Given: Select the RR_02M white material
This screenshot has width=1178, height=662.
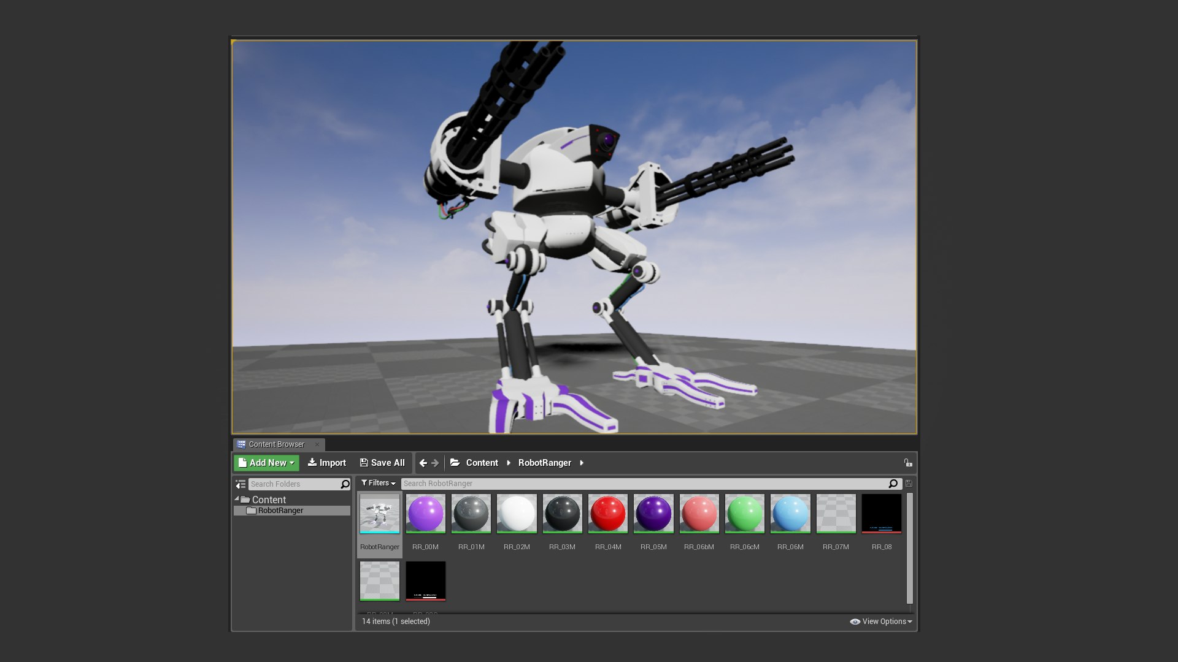Looking at the screenshot, I should tap(517, 514).
